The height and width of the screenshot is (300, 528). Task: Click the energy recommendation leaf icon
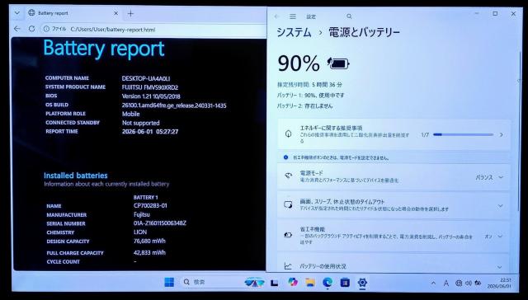click(x=288, y=134)
